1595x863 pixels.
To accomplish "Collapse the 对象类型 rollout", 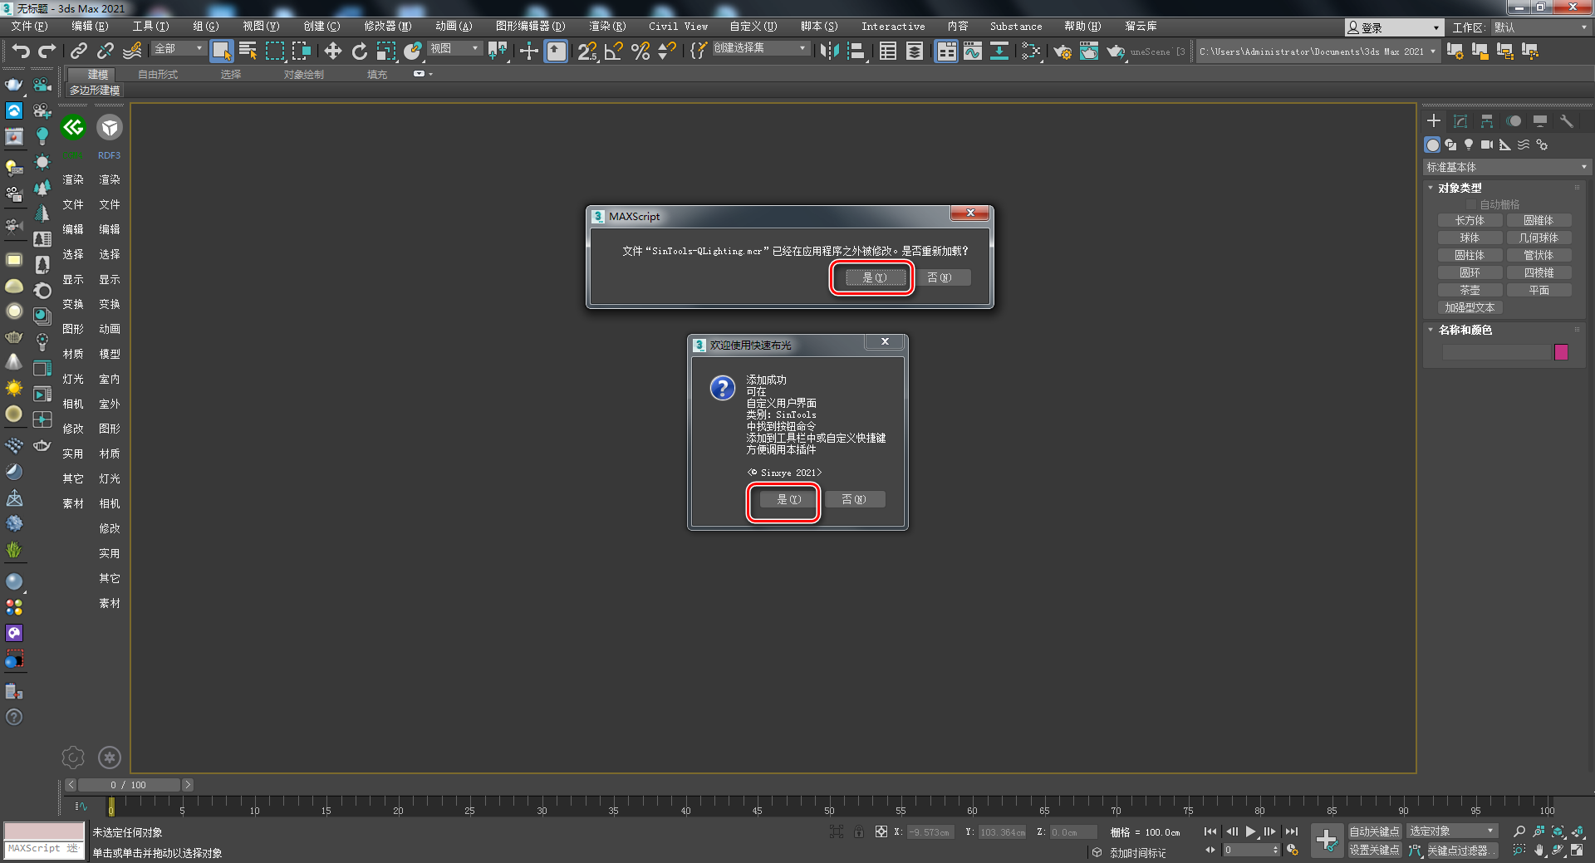I will pos(1459,189).
